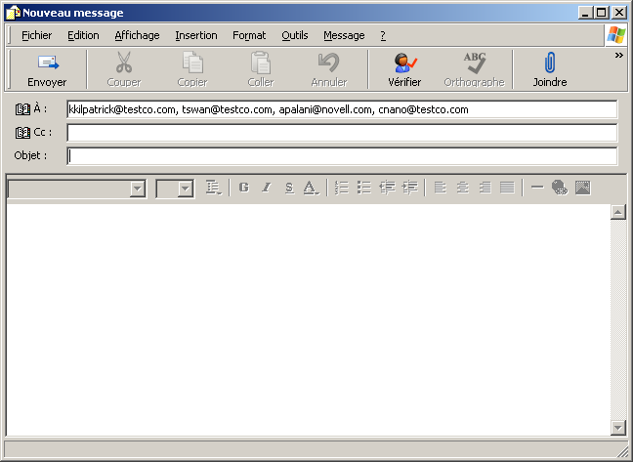Open the Outils menu
633x462 pixels.
pyautogui.click(x=295, y=35)
